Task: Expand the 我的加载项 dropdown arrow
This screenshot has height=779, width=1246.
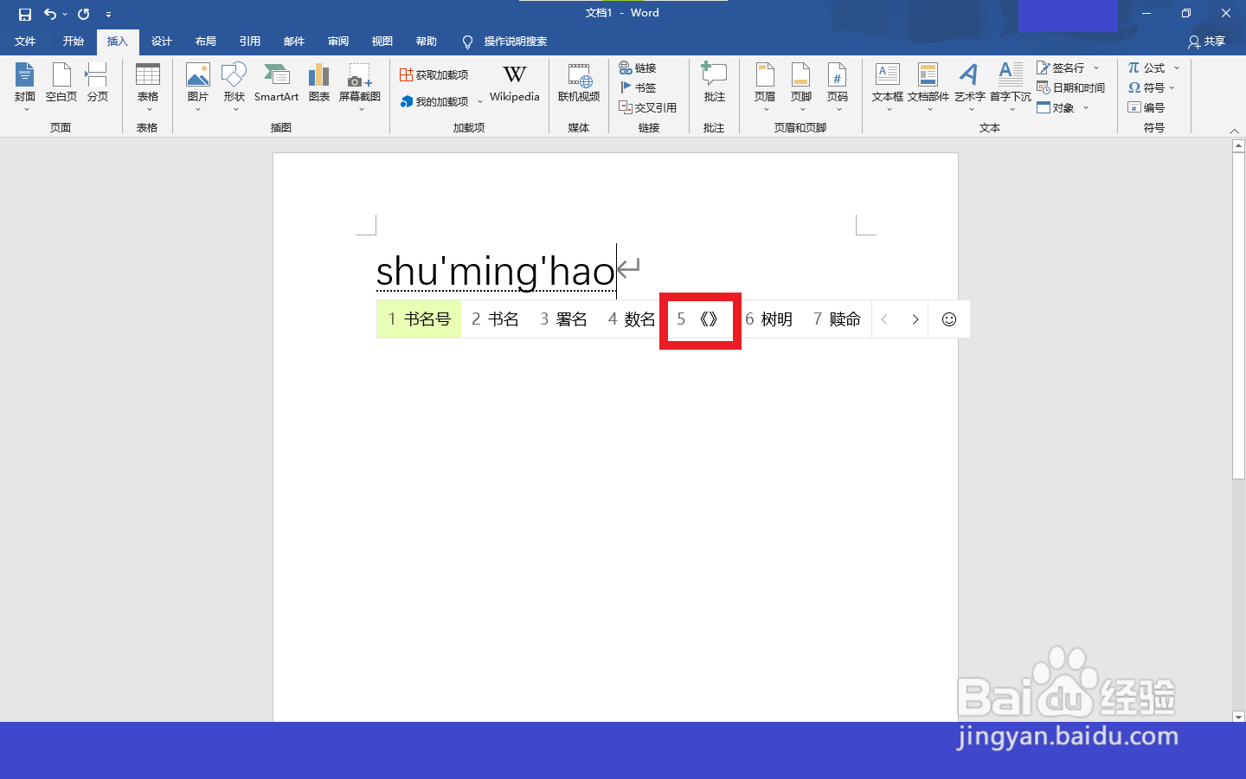Action: [x=480, y=101]
